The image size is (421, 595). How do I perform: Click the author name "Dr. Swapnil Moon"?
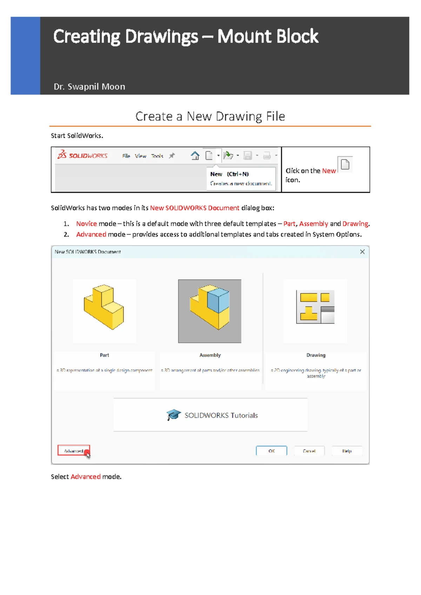pos(89,87)
